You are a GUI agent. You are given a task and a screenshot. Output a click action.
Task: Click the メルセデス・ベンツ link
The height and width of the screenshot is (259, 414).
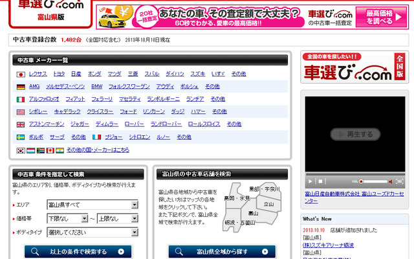[65, 86]
